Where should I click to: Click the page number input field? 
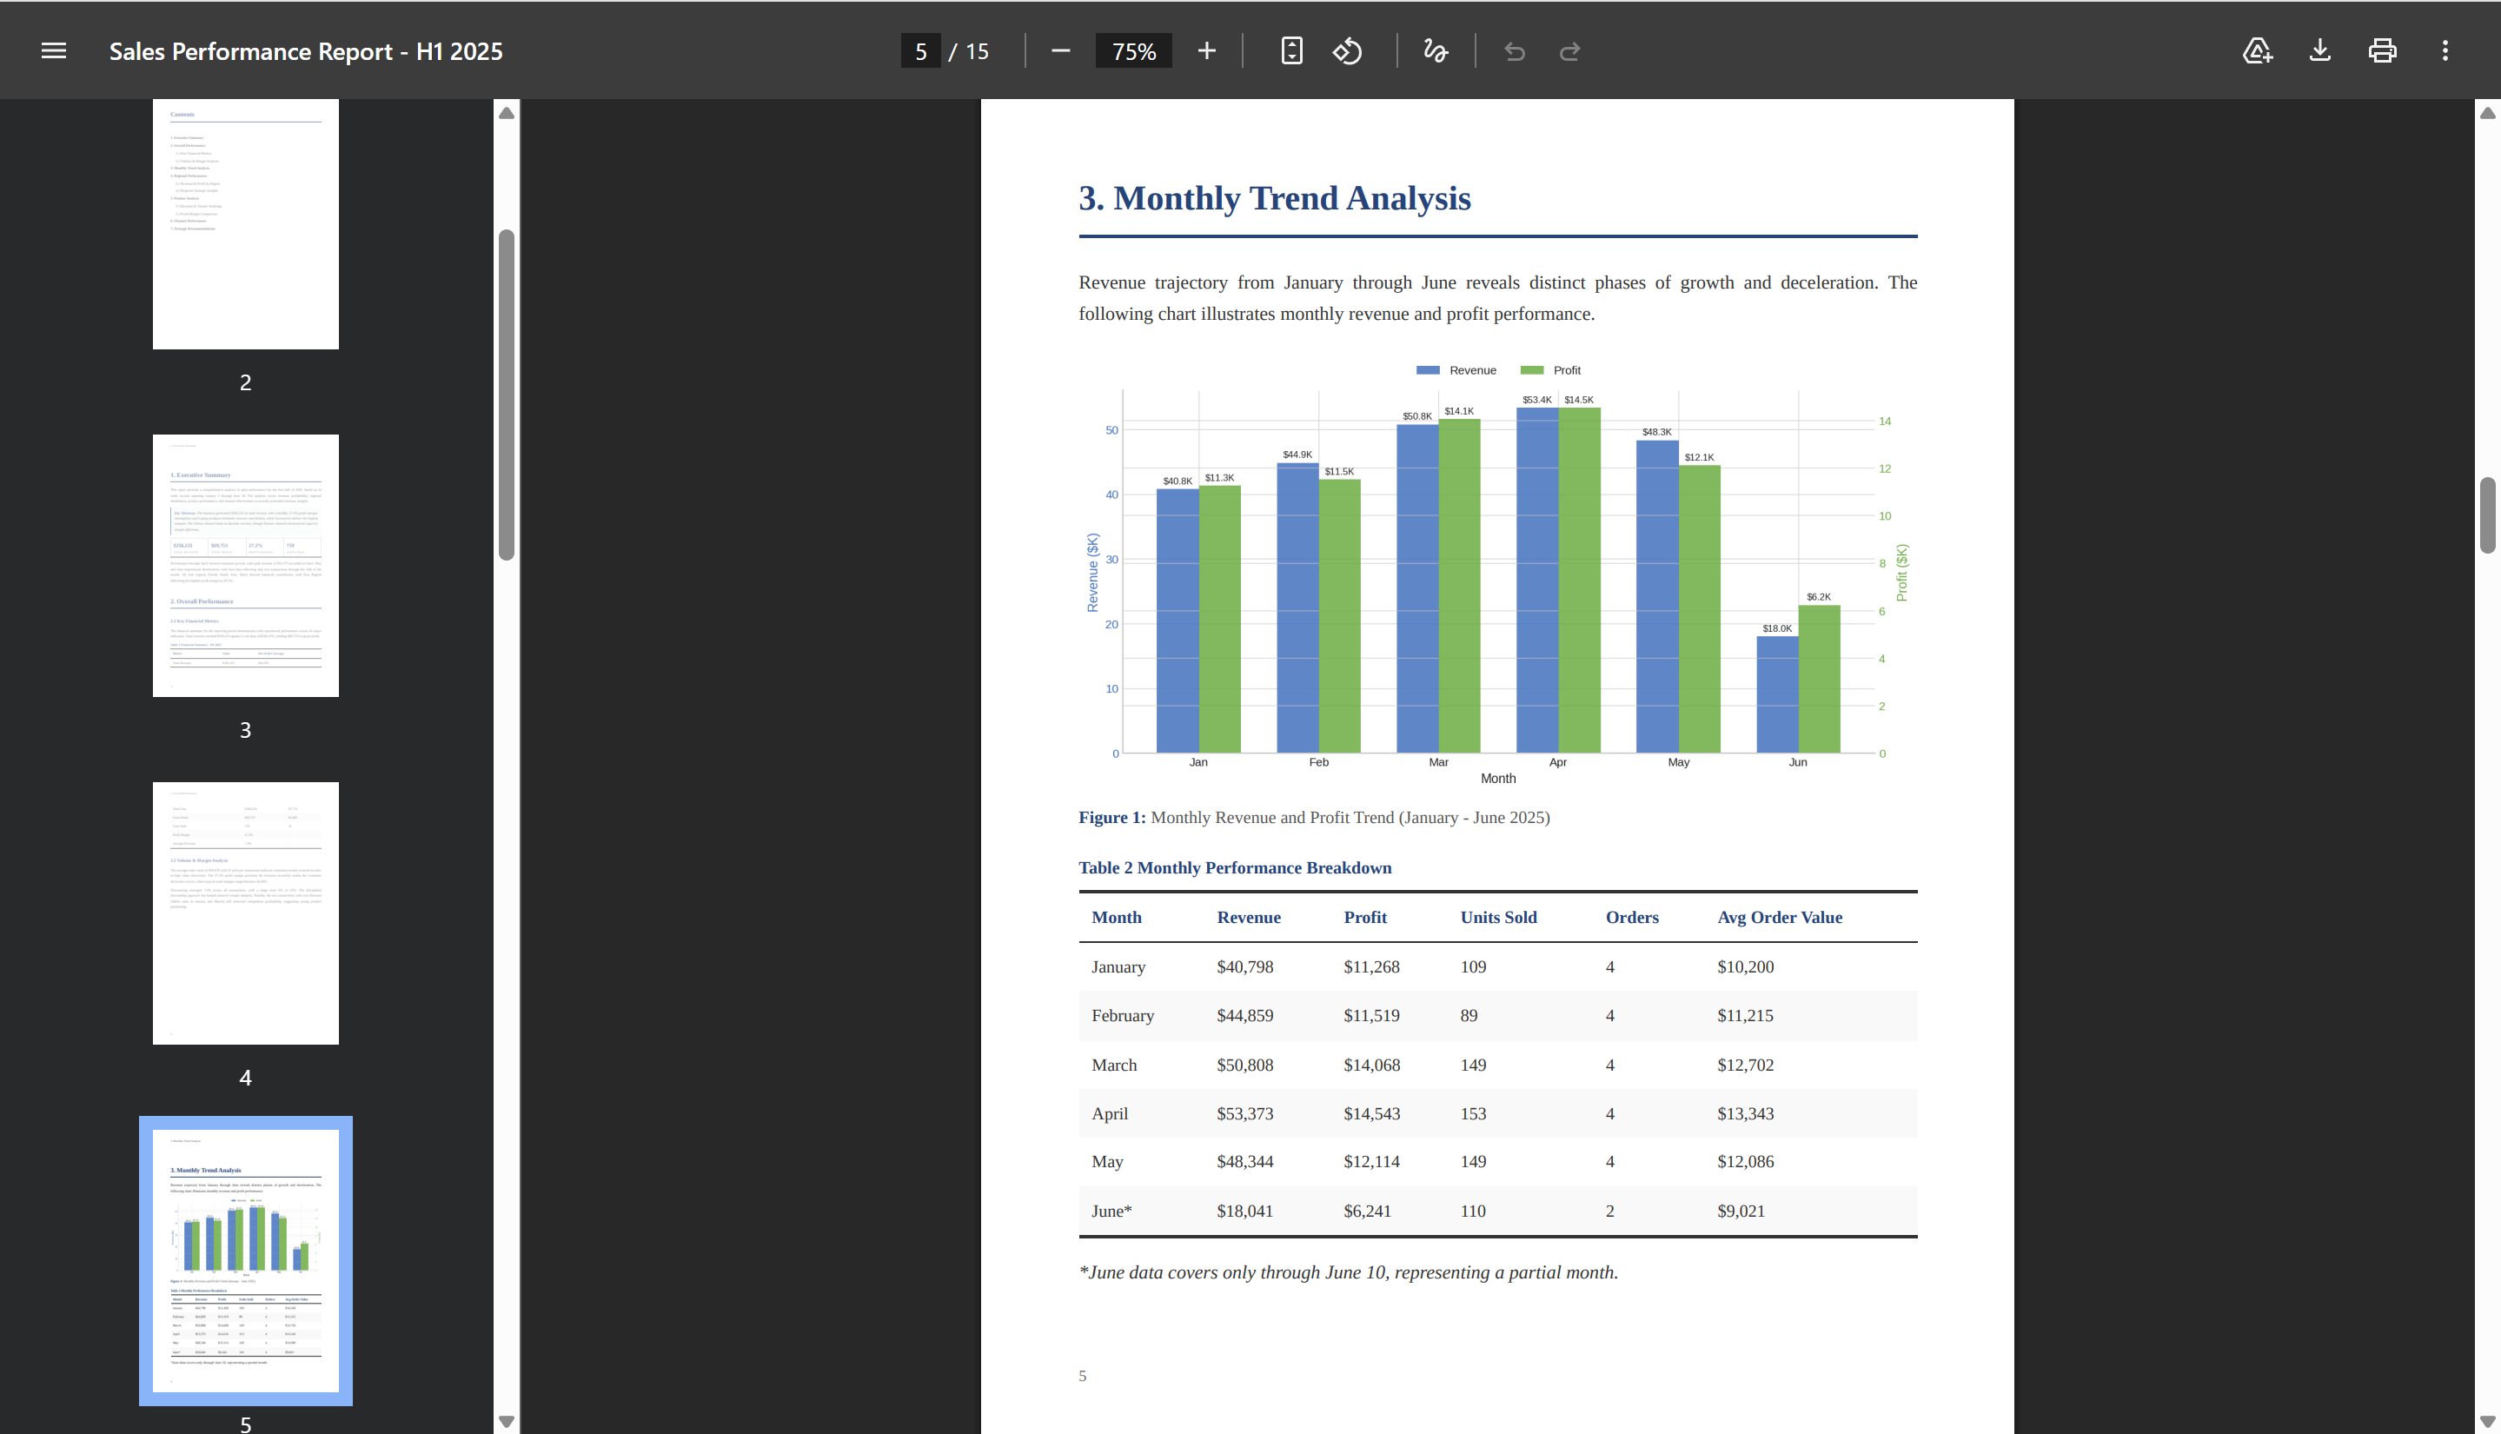pos(920,51)
